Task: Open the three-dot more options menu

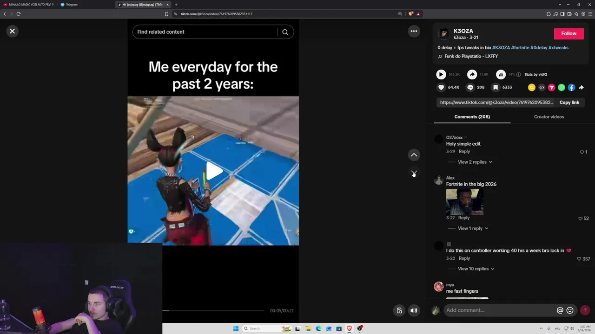Action: [x=414, y=31]
